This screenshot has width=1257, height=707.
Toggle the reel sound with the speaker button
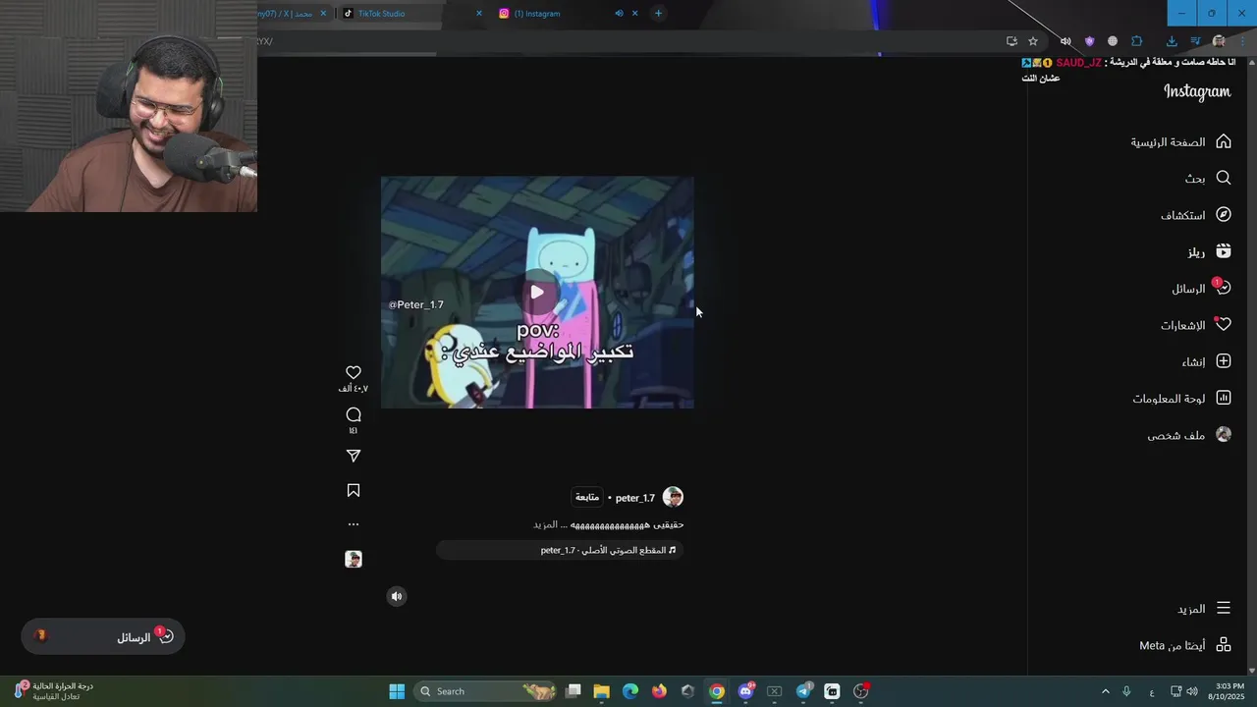tap(397, 596)
